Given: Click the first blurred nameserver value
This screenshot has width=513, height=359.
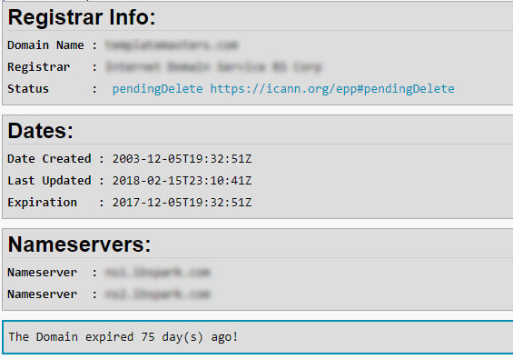Looking at the screenshot, I should click(x=158, y=272).
